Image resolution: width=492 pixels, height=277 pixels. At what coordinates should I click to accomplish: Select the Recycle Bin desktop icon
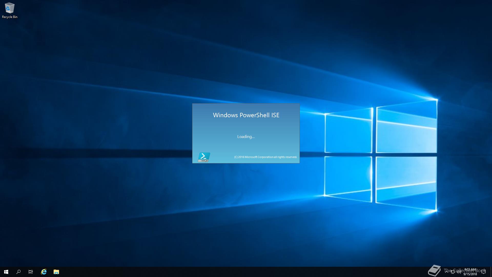coord(9,11)
